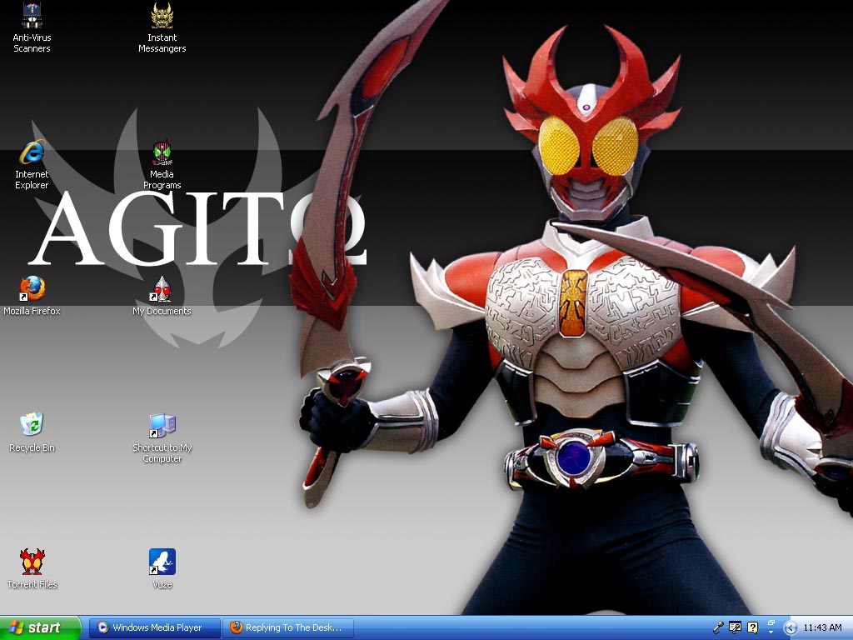Select the Shortcut to My Computer icon
This screenshot has height=640, width=853.
click(x=162, y=438)
